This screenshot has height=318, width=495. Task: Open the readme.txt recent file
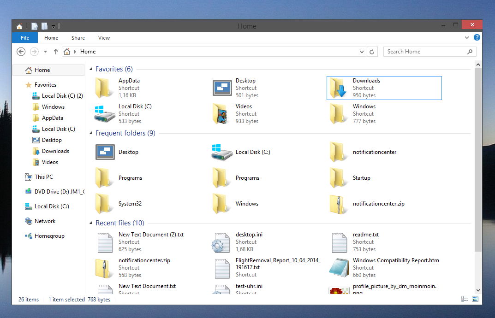[x=355, y=242]
